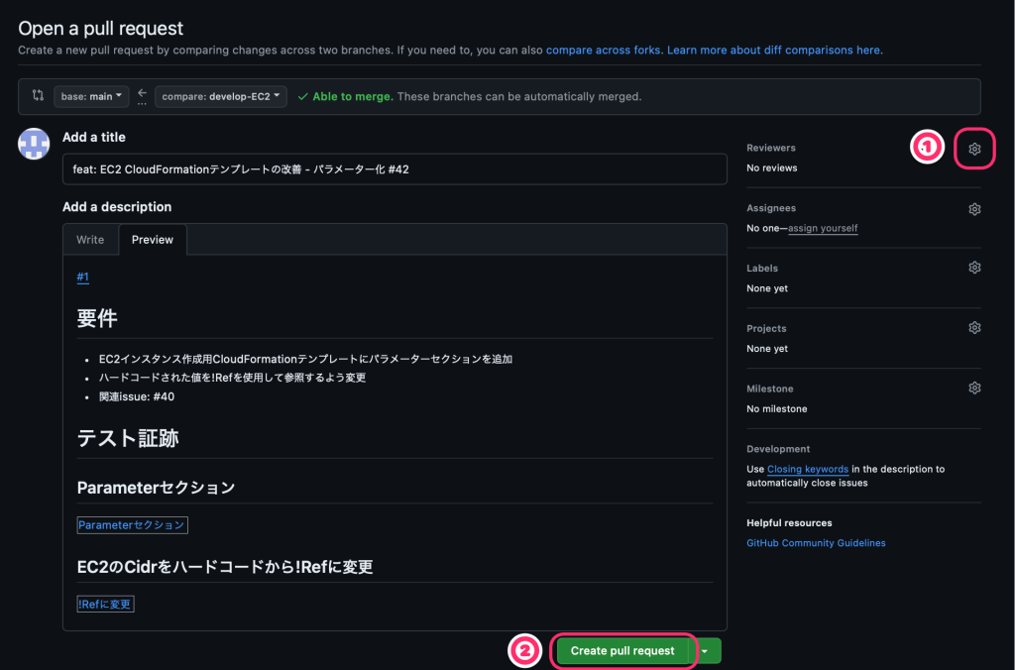This screenshot has width=1015, height=670.
Task: Open GitHub Community Guidelines link
Action: pos(816,543)
